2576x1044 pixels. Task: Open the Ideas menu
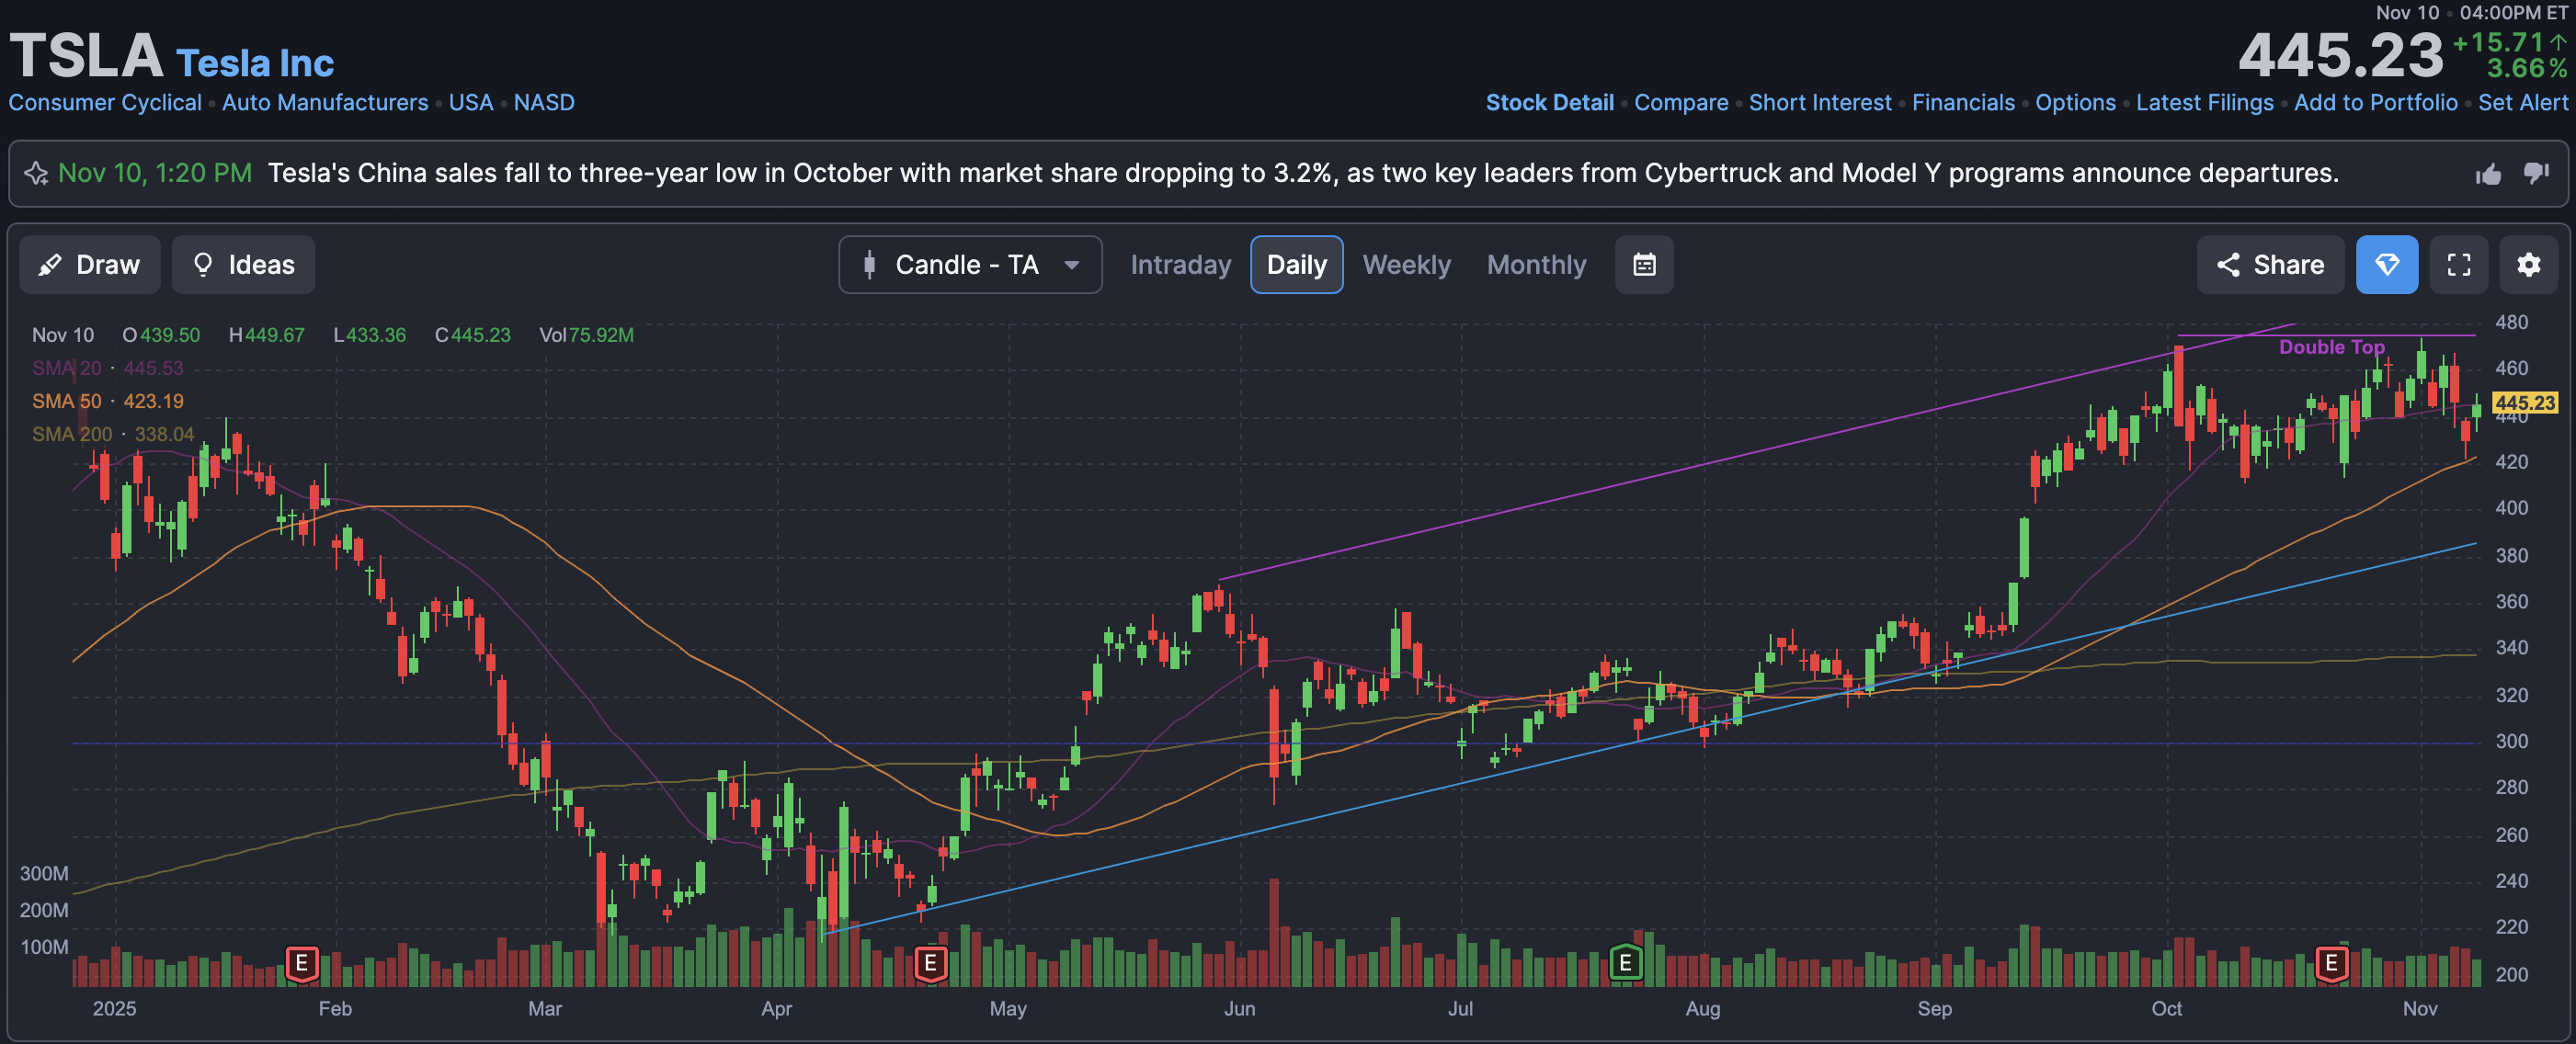(x=243, y=265)
